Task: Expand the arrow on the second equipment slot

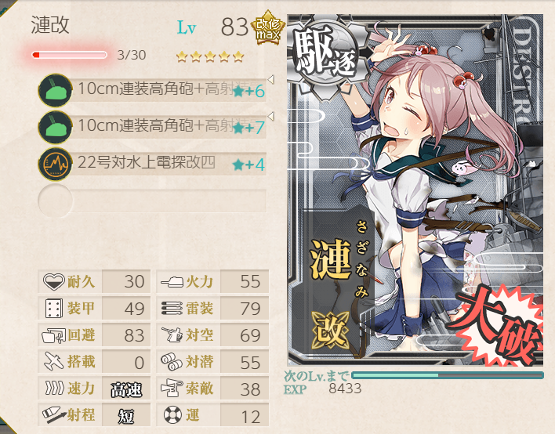Action: [x=271, y=117]
